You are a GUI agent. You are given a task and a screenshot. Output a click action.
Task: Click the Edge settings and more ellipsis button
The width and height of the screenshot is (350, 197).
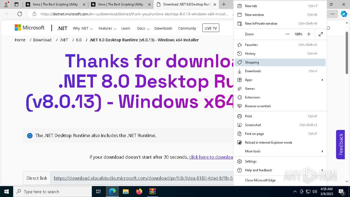[x=332, y=14]
